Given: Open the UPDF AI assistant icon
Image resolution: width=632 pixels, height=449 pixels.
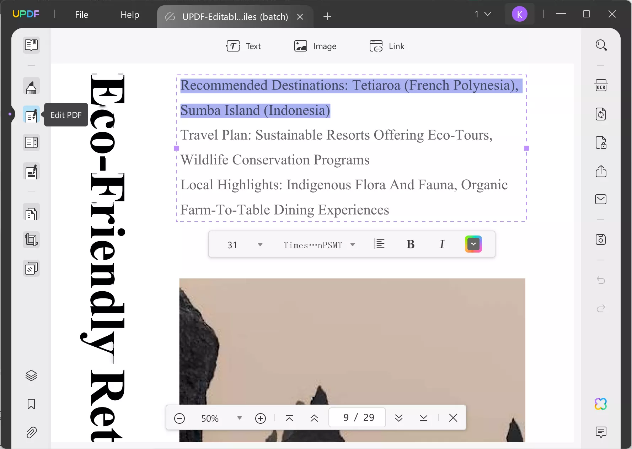Looking at the screenshot, I should (x=601, y=404).
